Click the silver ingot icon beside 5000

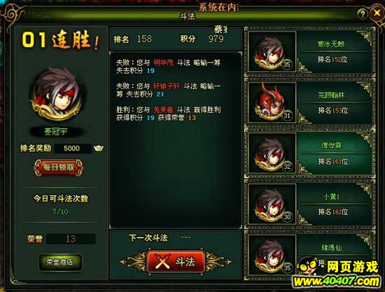click(99, 148)
